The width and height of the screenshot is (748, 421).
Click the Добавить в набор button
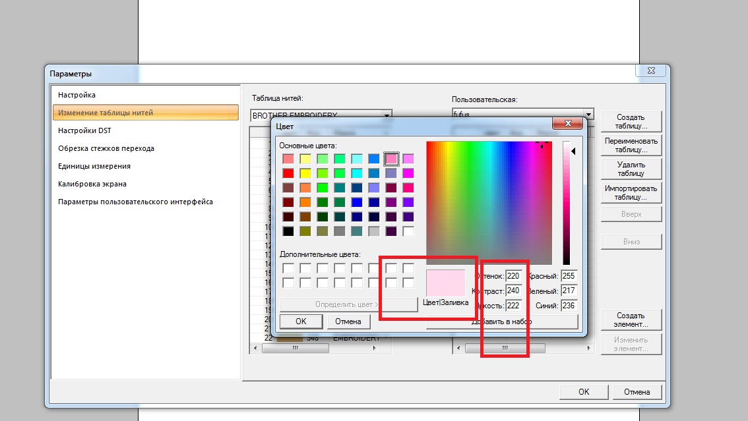[502, 322]
